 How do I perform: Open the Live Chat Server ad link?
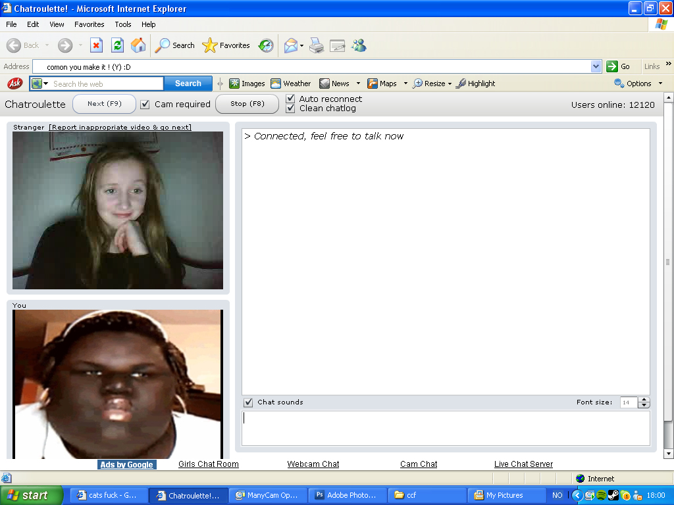click(523, 464)
